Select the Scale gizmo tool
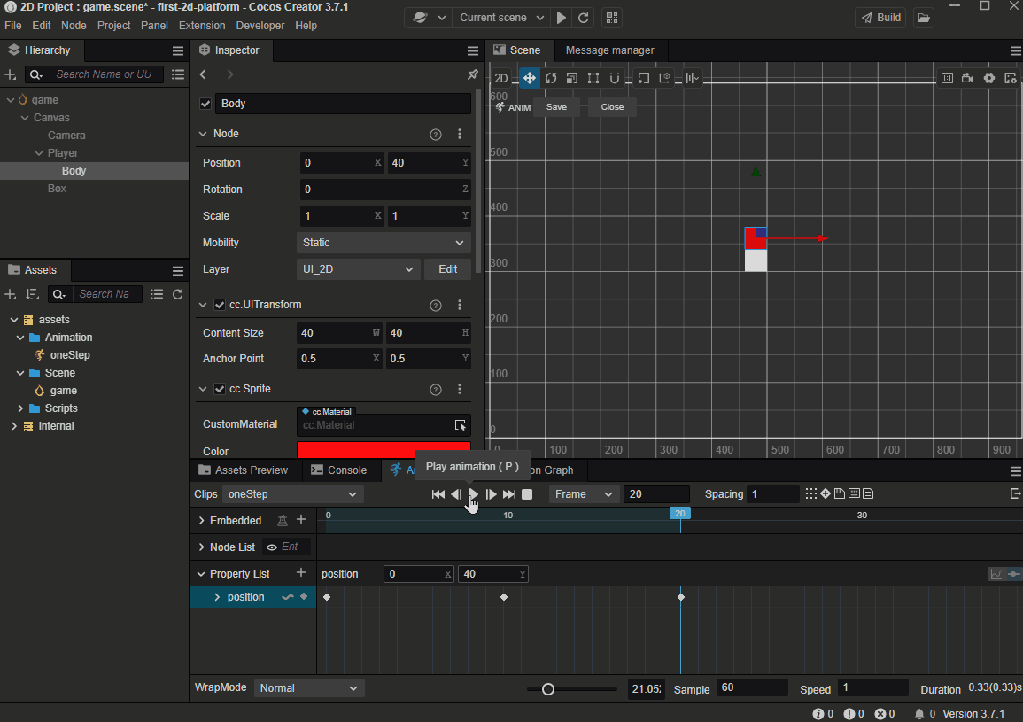This screenshot has height=722, width=1023. click(572, 78)
